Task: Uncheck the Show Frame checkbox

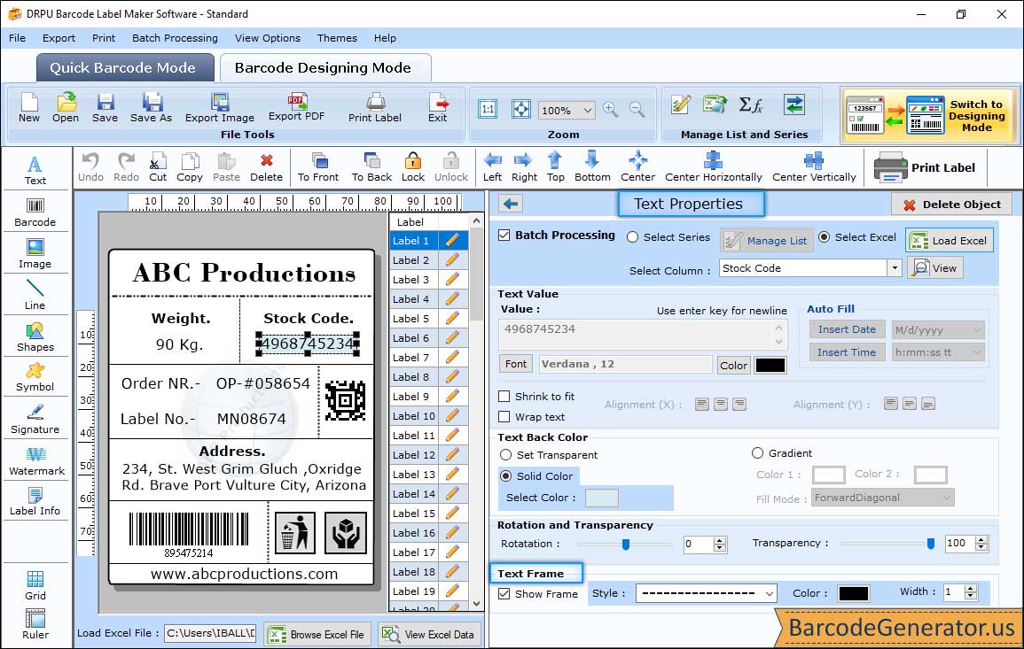Action: pos(504,594)
